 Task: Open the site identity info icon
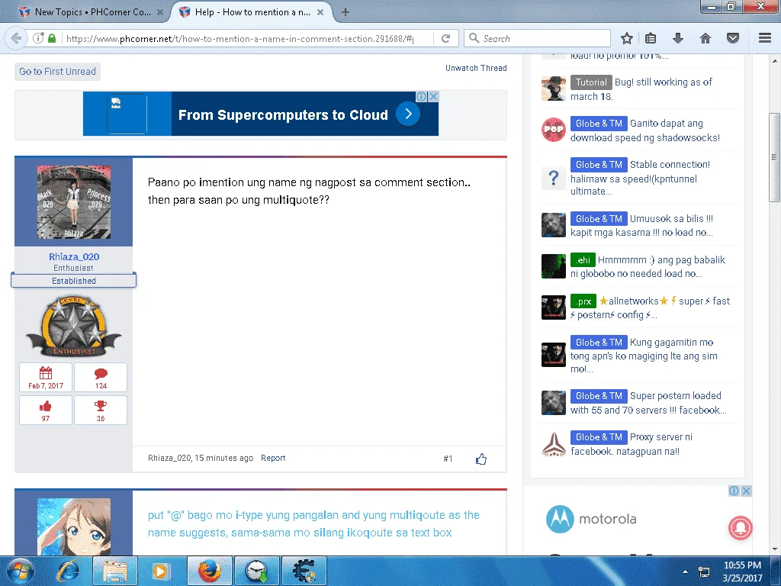[38, 38]
